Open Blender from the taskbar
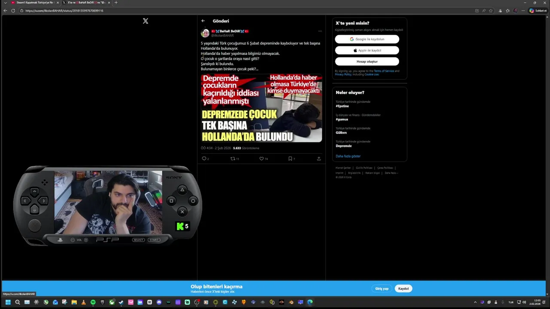Screen dimensions: 550x309 point(291,302)
